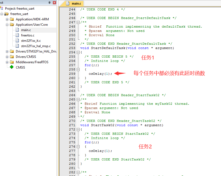Place cursor on osDelay(1) at line 259
The image size is (221, 176).
tap(100, 74)
